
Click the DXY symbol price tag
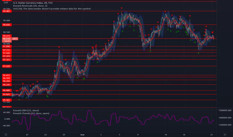point(15,39)
